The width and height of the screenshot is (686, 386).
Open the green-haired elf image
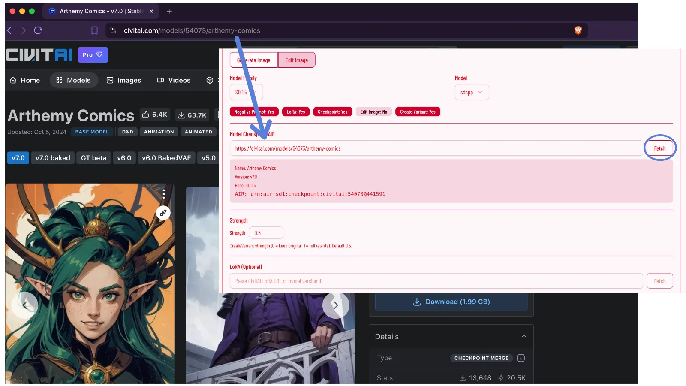coord(90,283)
